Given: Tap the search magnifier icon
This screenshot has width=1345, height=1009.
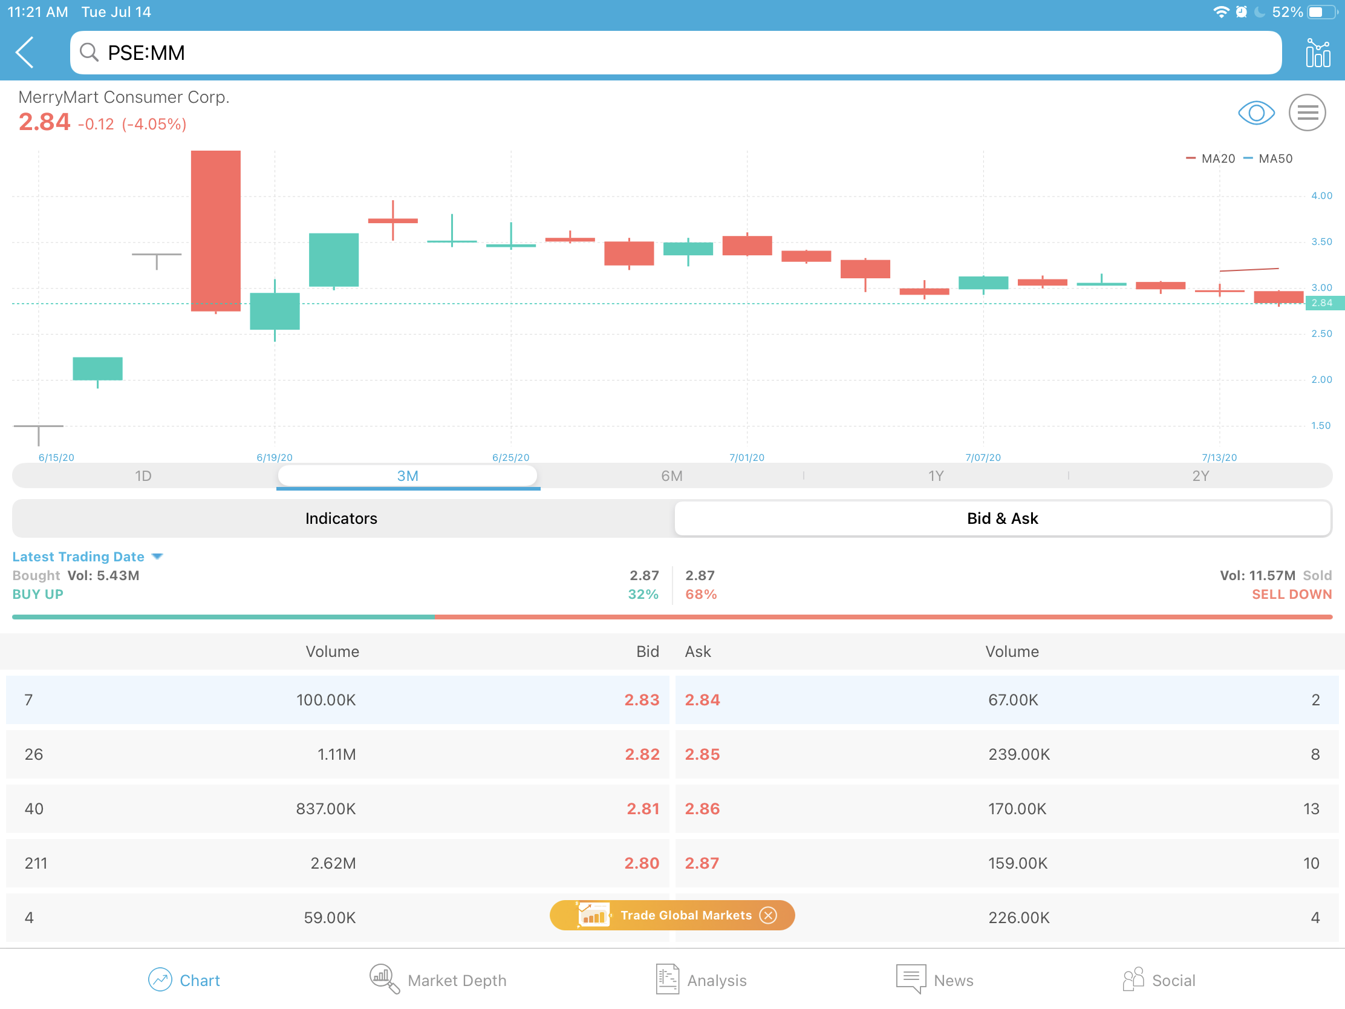Looking at the screenshot, I should pyautogui.click(x=90, y=52).
